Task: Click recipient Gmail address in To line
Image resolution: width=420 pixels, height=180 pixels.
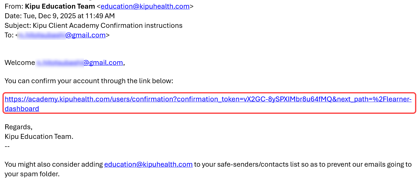Action: click(x=85, y=35)
